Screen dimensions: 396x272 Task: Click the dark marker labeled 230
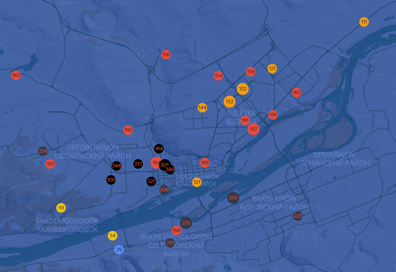233,198
